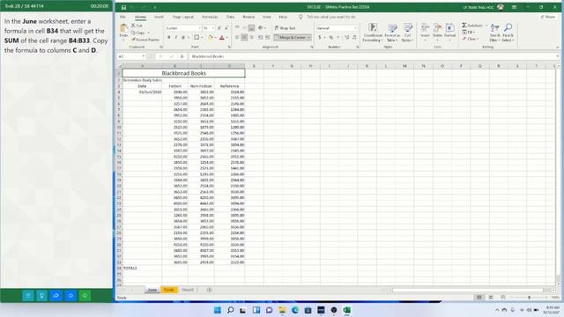Align text right
564x317 pixels.
(x=251, y=37)
